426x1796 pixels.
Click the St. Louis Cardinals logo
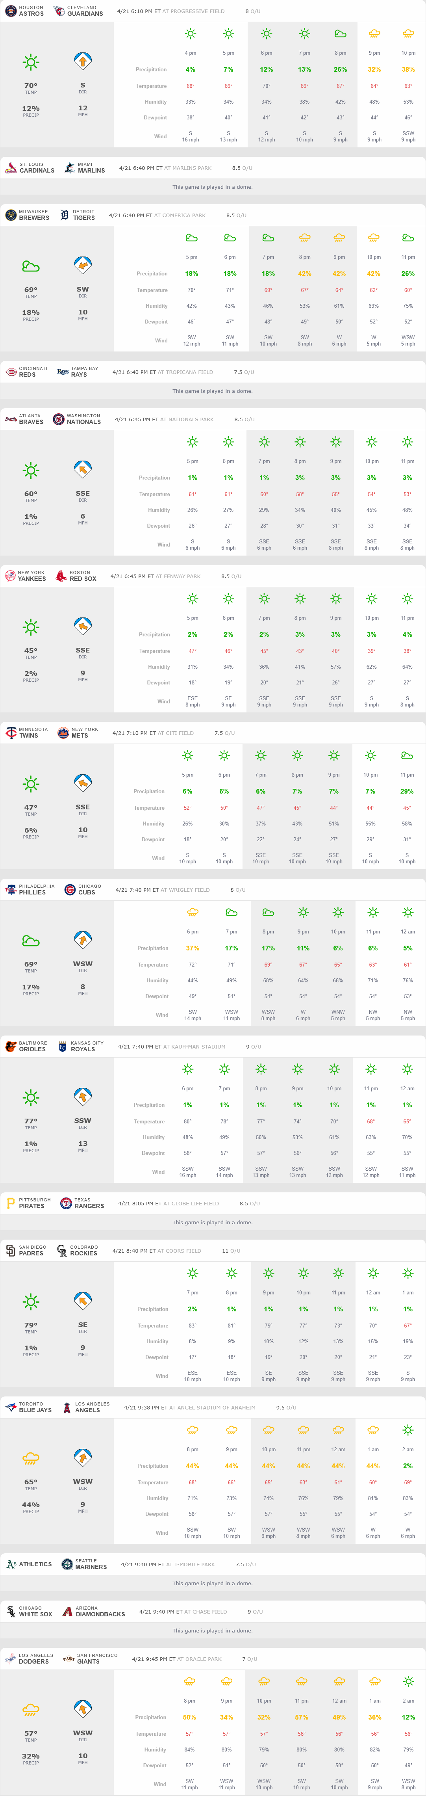[11, 168]
